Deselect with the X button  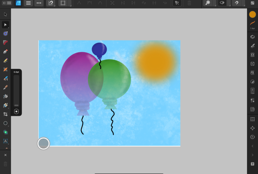(5, 155)
